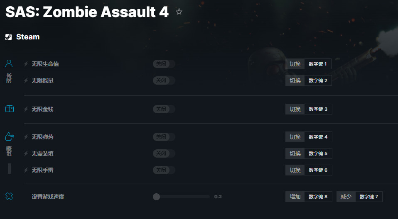The image size is (398, 219).
Task: Click the 切换 button for 数字键 1
Action: (295, 64)
